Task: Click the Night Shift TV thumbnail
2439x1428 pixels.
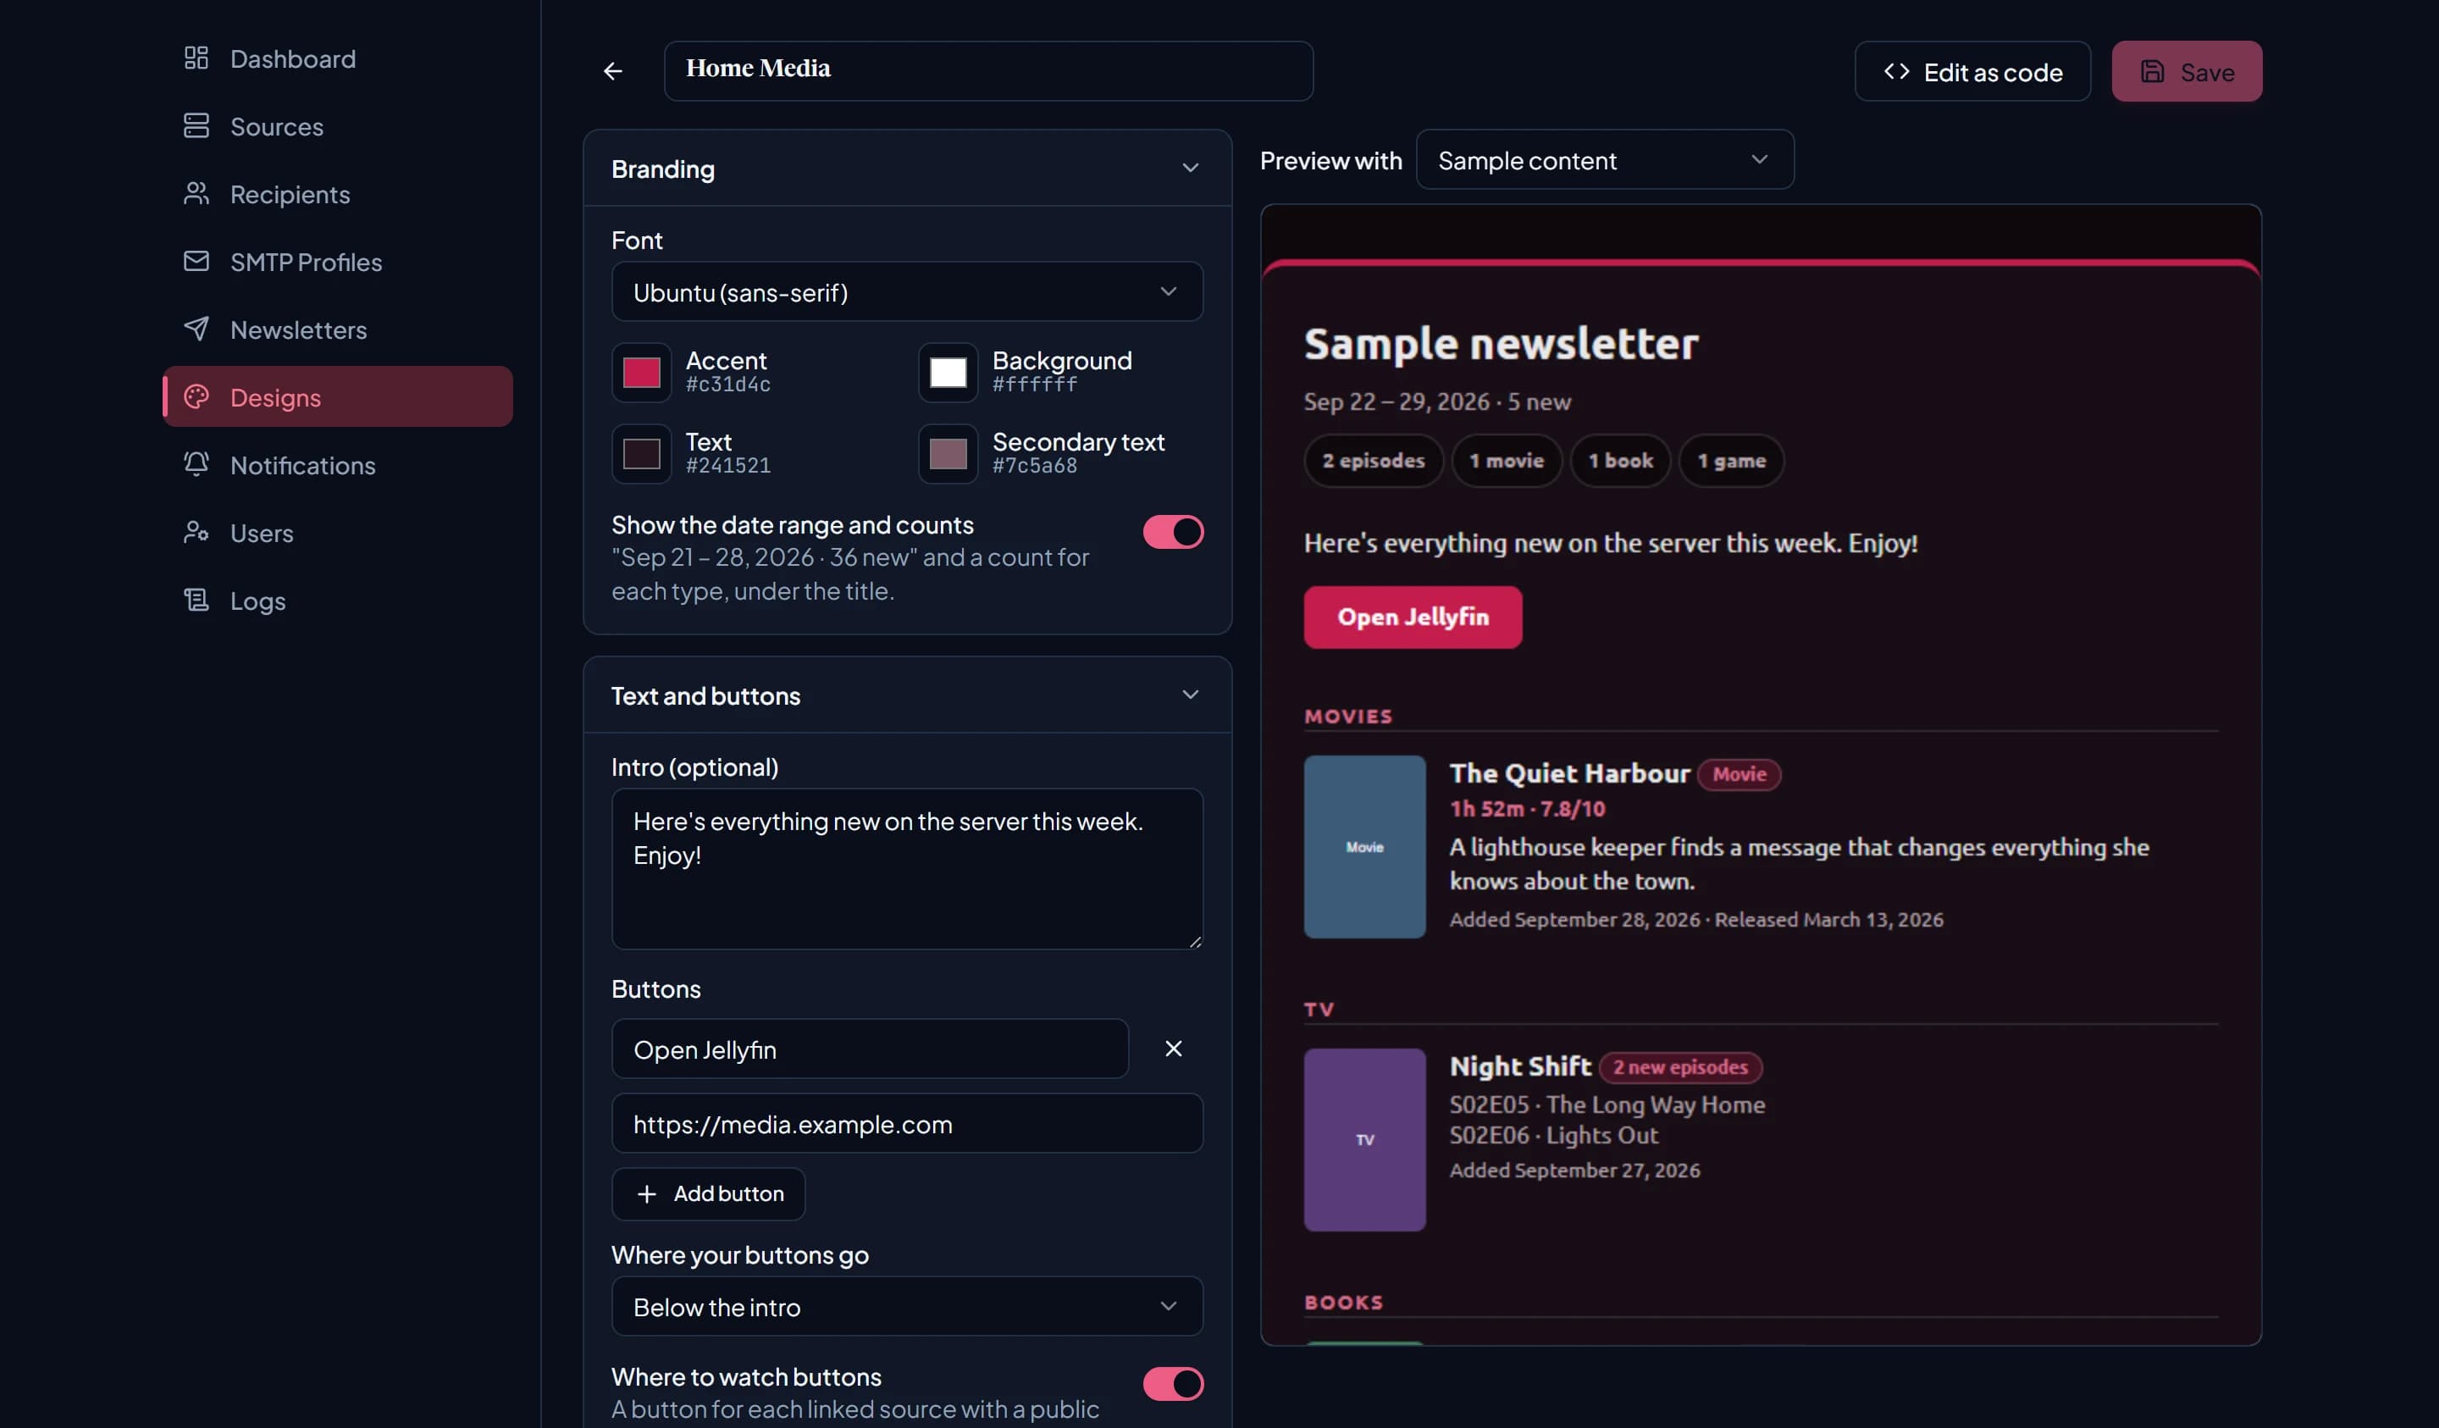Action: [x=1364, y=1139]
